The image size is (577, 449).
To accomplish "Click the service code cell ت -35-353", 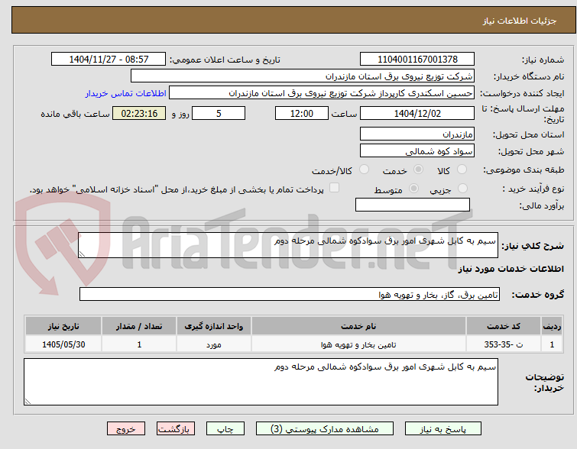I will pos(504,344).
